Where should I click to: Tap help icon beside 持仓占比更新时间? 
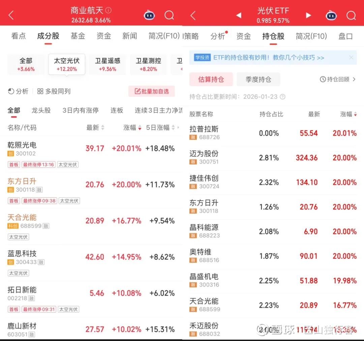coord(282,97)
